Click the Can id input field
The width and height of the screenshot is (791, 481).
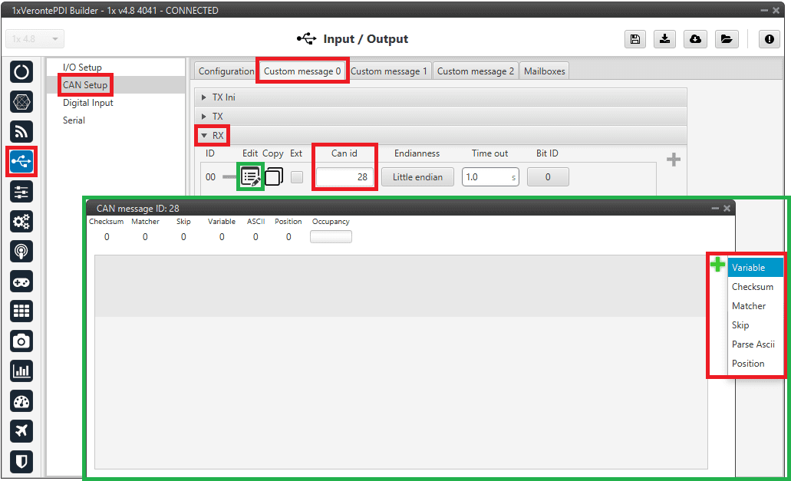[x=344, y=176]
